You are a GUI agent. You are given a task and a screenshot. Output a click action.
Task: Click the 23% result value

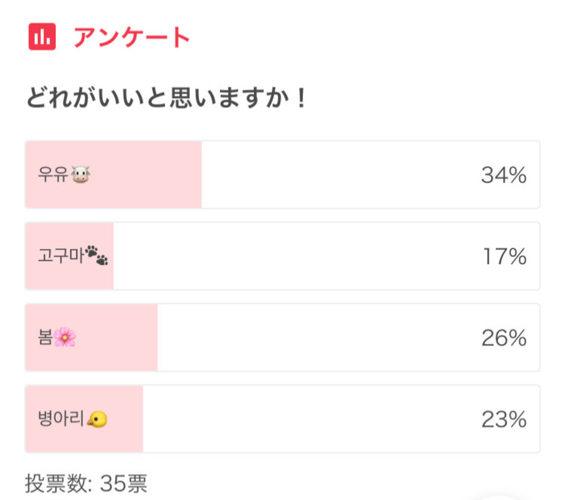[504, 419]
